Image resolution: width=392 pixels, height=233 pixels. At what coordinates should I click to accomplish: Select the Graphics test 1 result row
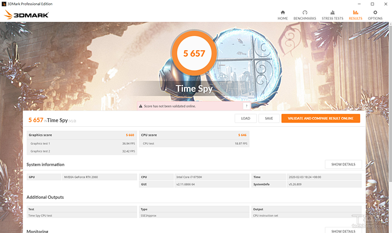coord(82,143)
